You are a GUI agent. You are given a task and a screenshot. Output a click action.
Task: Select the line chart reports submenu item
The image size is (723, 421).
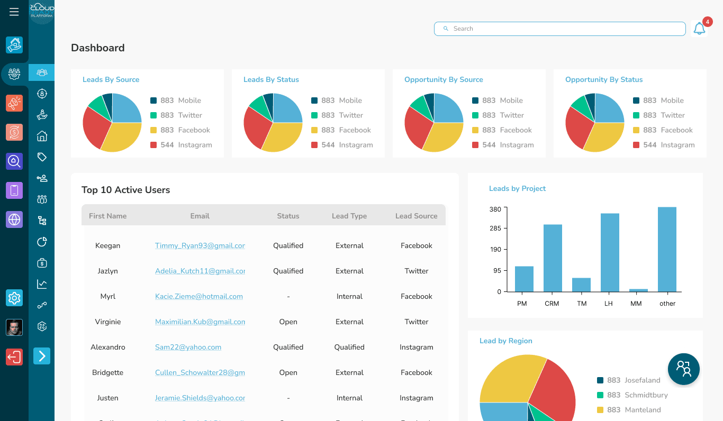click(x=42, y=284)
